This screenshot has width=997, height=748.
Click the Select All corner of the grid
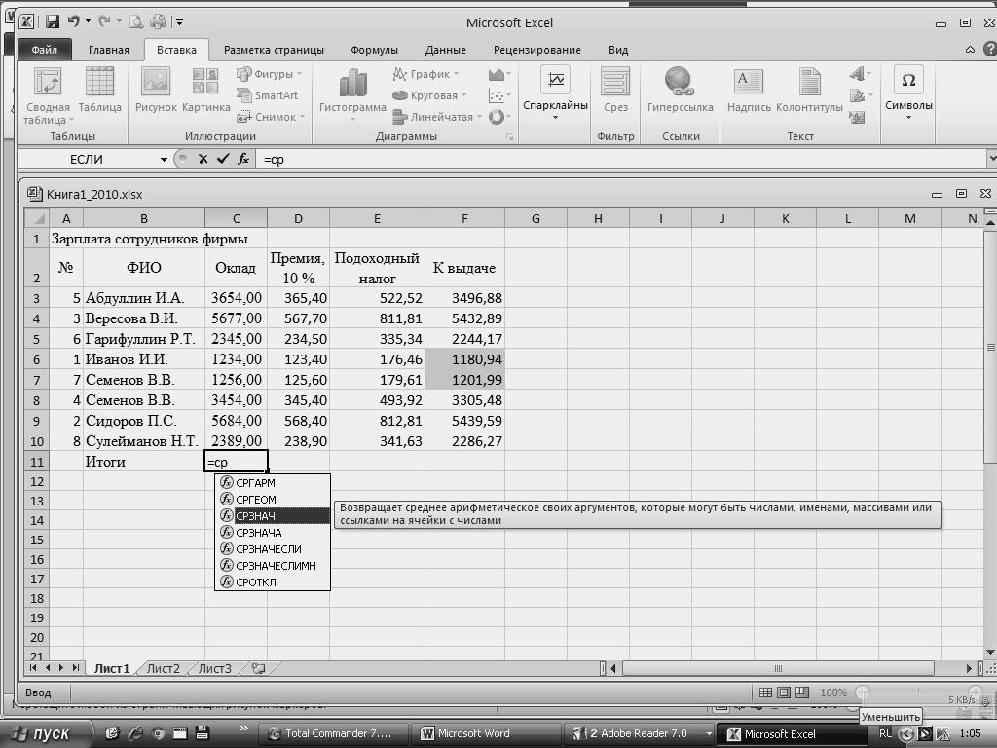(37, 218)
